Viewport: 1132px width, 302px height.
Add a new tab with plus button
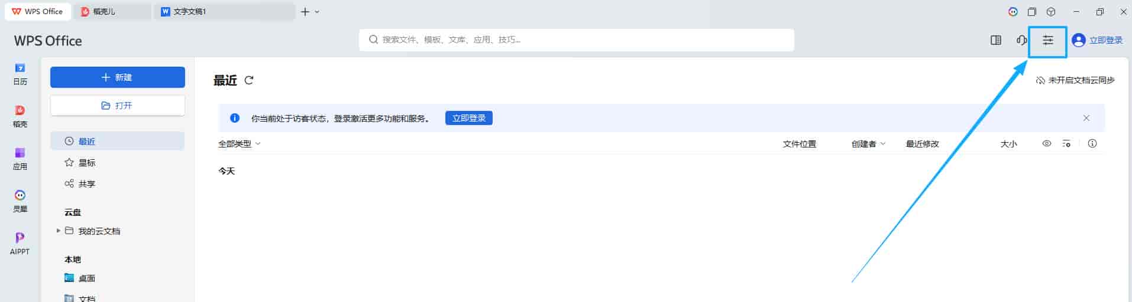(305, 12)
